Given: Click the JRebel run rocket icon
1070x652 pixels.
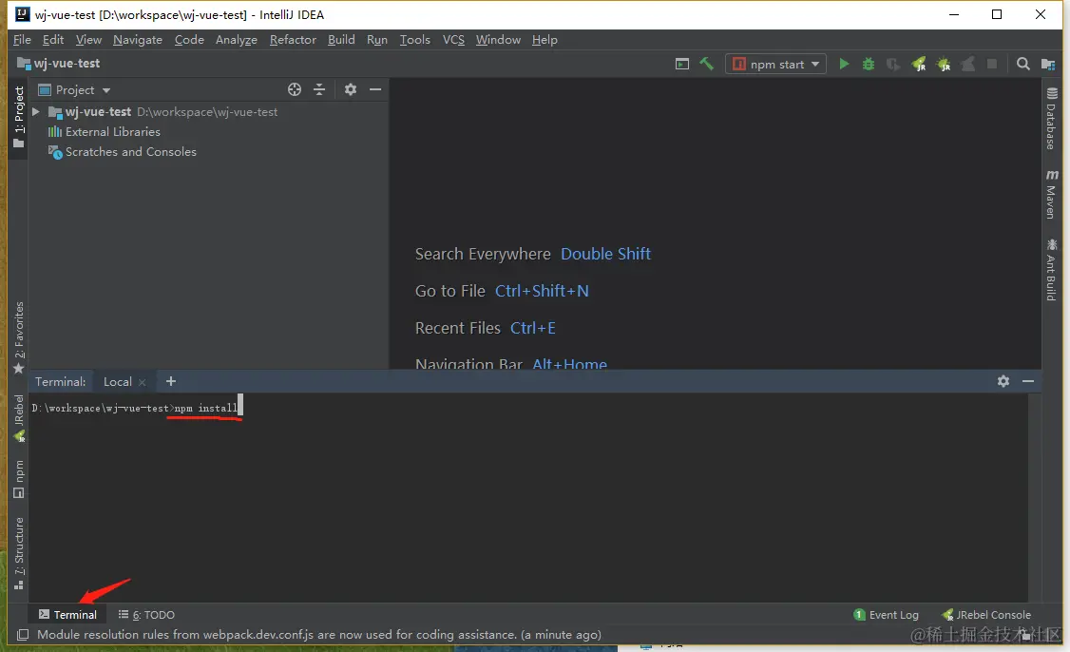Looking at the screenshot, I should (x=919, y=64).
